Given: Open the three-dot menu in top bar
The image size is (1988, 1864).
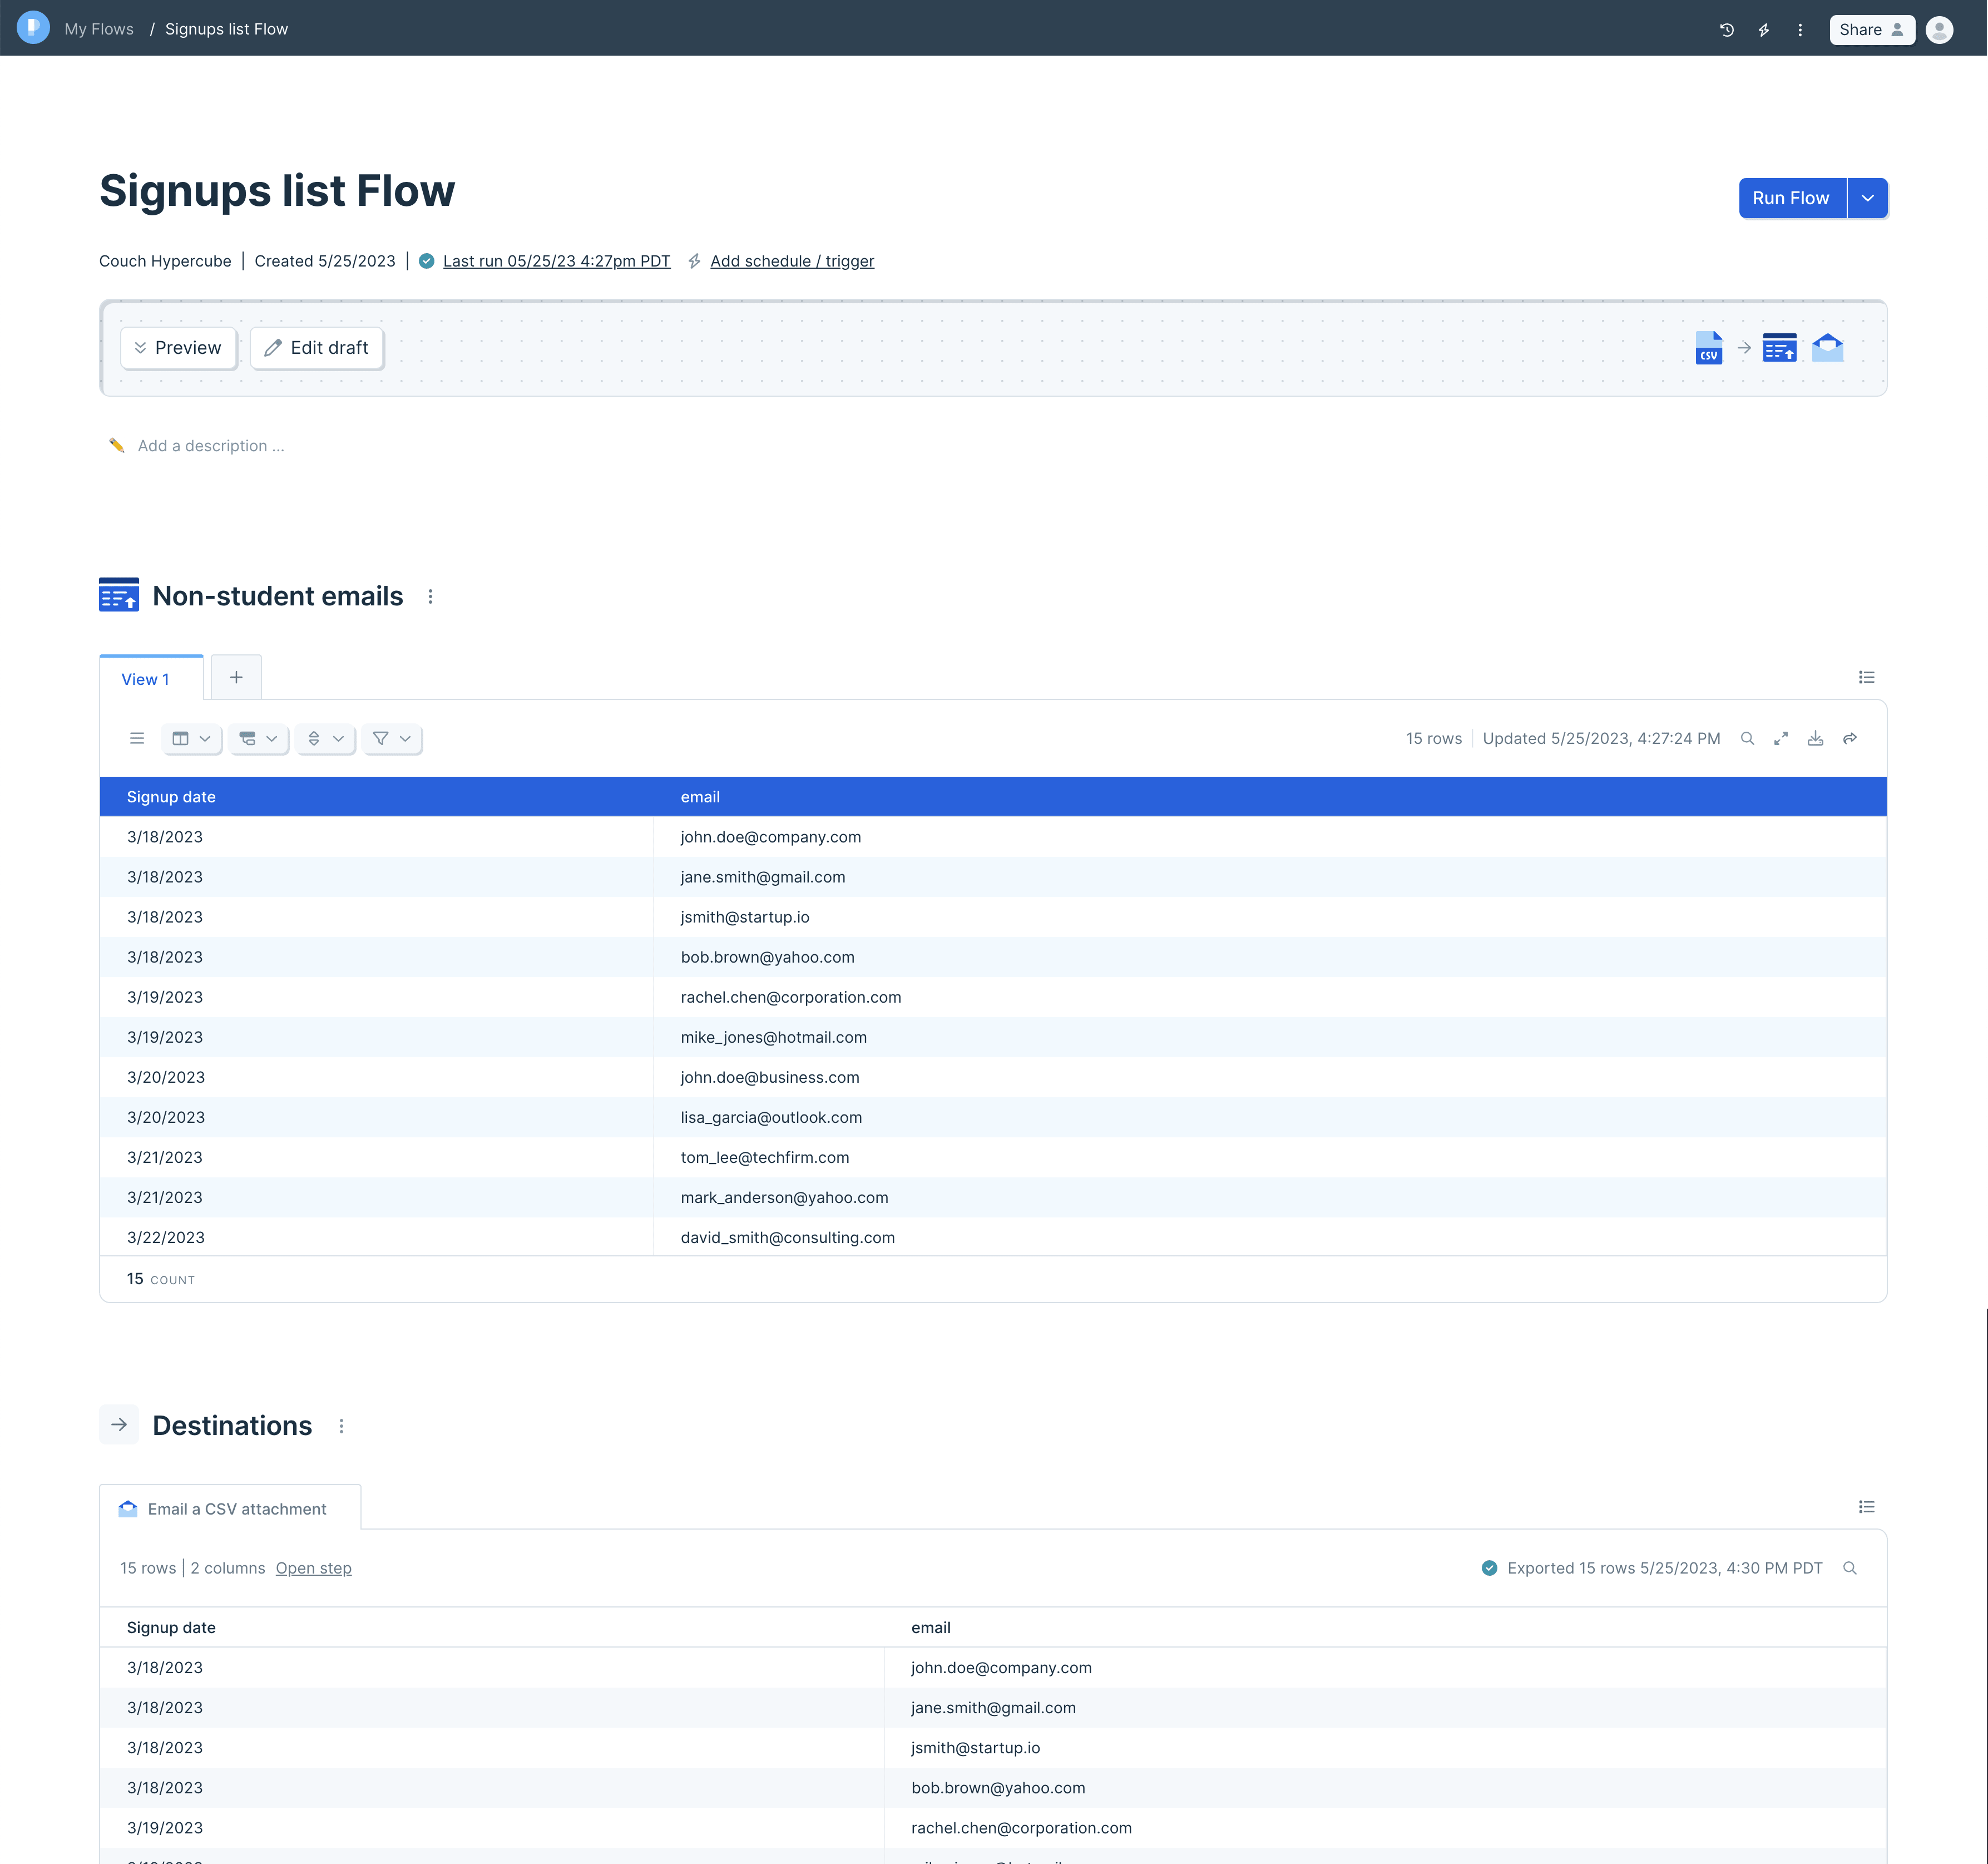Looking at the screenshot, I should (1800, 30).
